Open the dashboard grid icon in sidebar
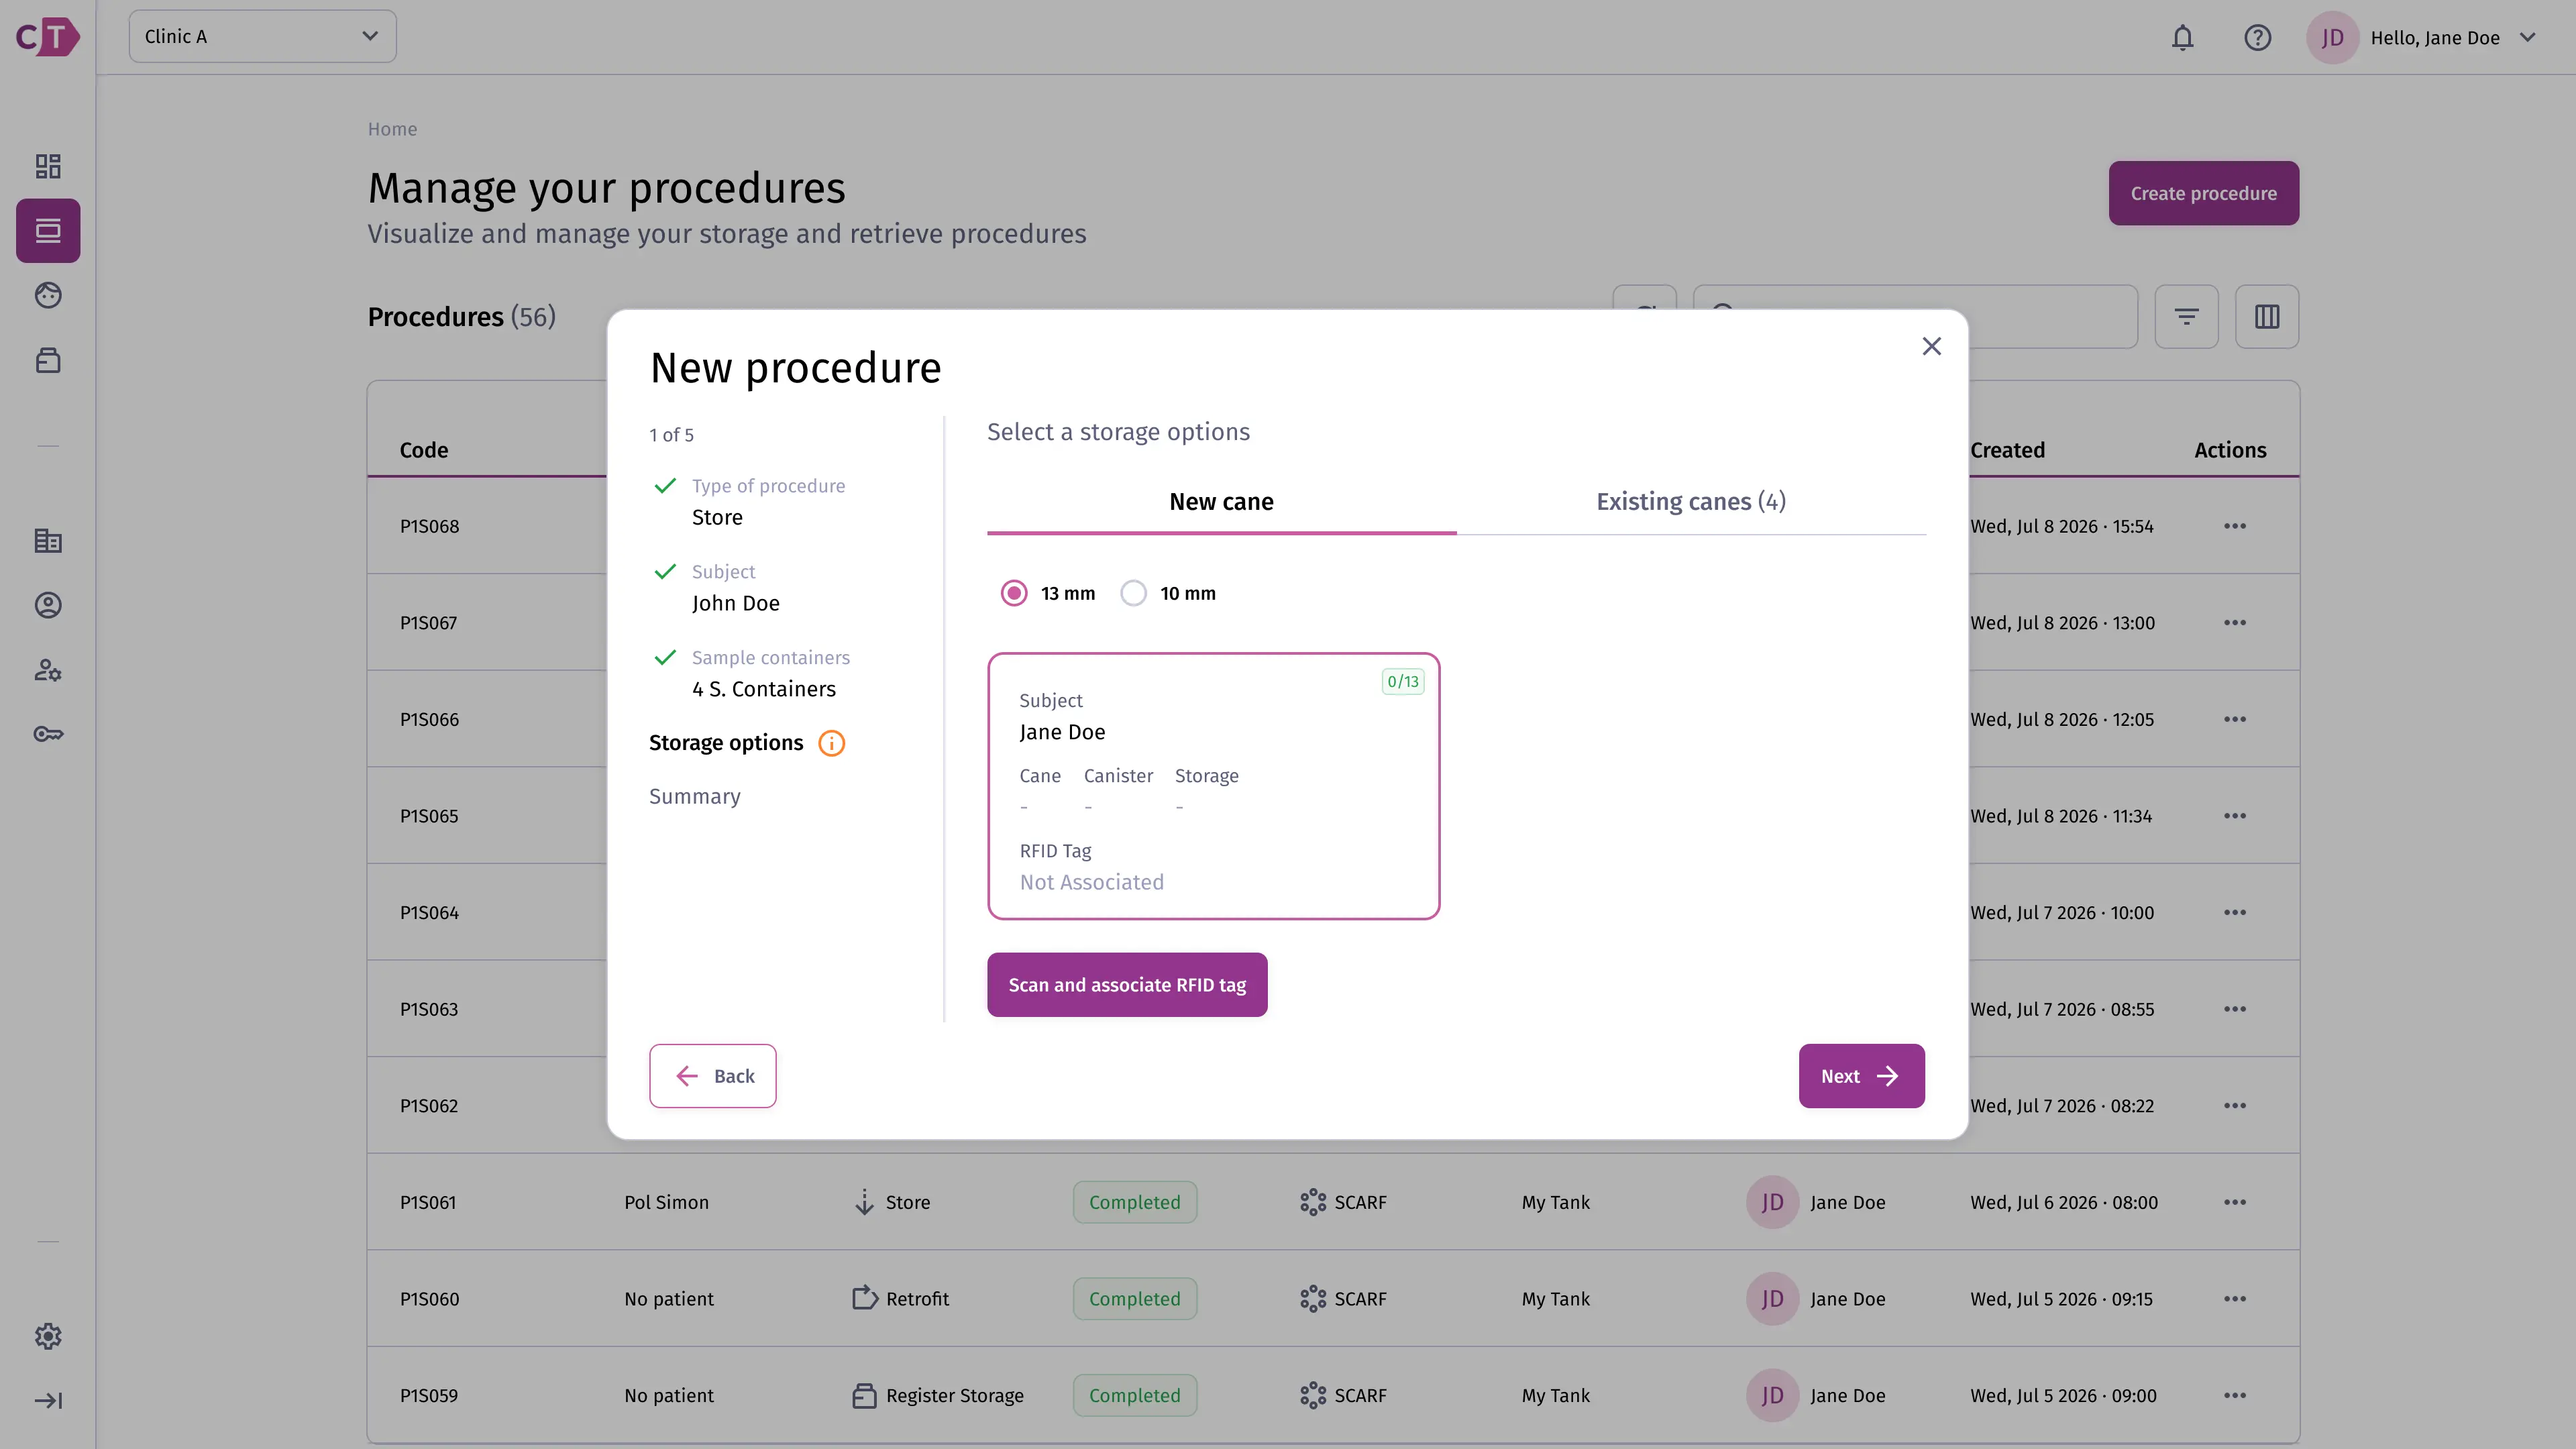Image resolution: width=2576 pixels, height=1449 pixels. click(48, 166)
